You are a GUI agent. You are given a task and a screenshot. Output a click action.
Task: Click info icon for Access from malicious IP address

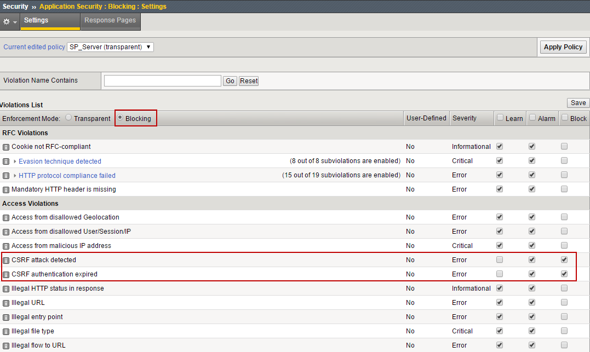coord(6,246)
